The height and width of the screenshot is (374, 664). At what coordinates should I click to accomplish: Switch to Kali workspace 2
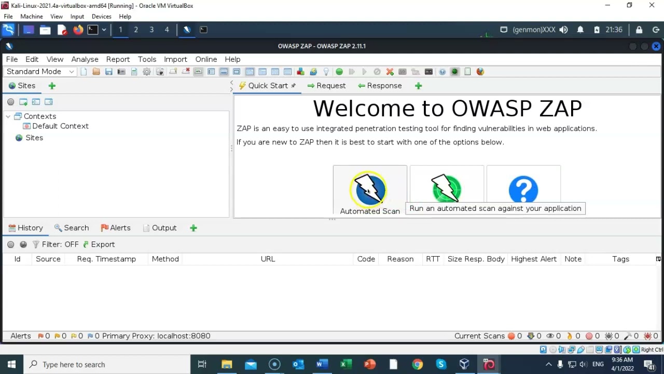coord(136,30)
